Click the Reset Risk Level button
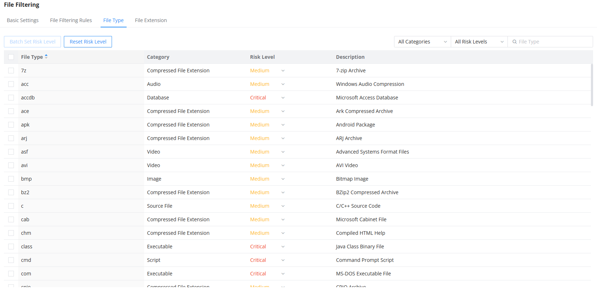The height and width of the screenshot is (295, 597). tap(88, 42)
